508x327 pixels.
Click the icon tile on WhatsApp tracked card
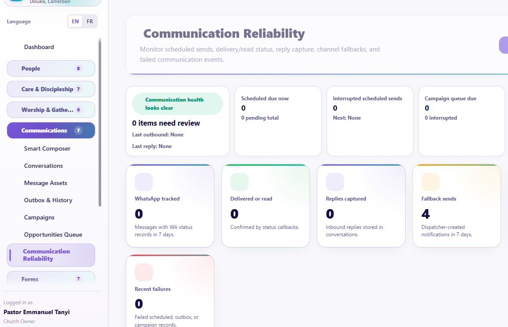[x=143, y=182]
